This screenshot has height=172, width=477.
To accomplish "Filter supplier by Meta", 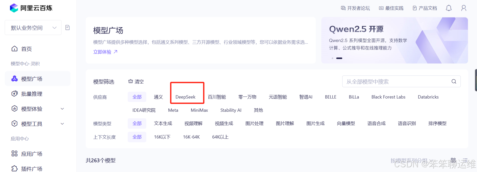I will click(x=173, y=110).
